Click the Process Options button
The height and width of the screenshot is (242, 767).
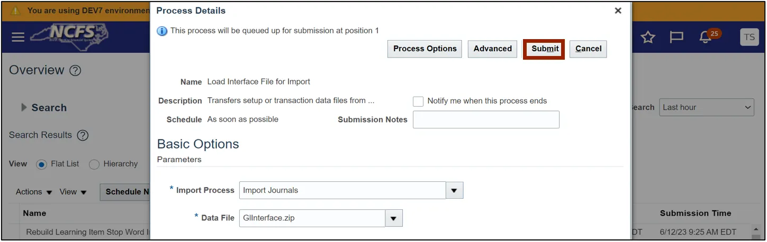[425, 49]
